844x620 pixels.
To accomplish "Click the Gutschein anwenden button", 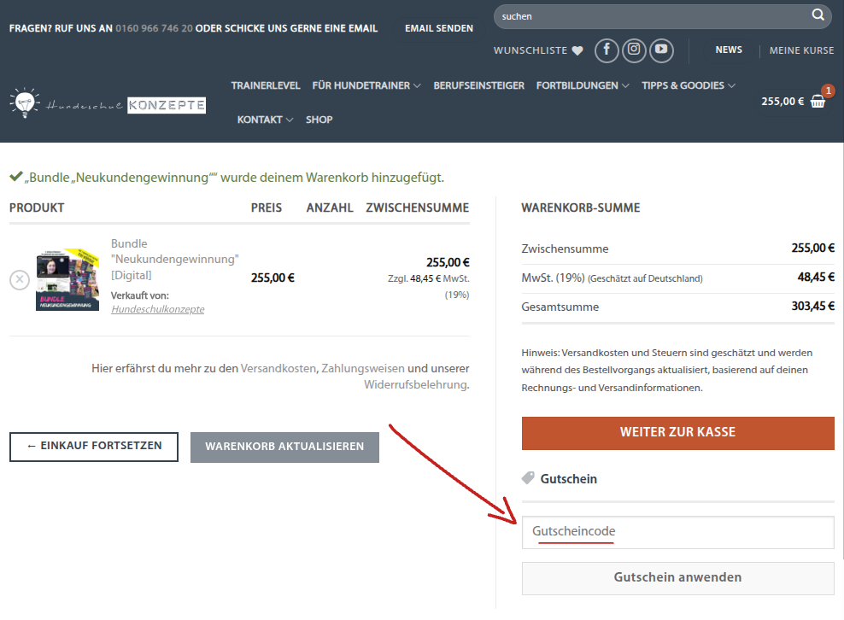I will tap(677, 577).
